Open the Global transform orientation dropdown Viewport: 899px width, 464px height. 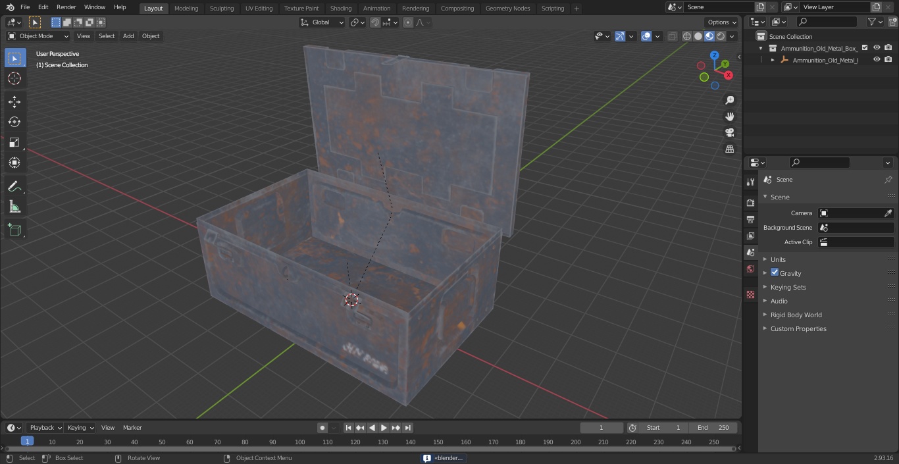point(322,22)
